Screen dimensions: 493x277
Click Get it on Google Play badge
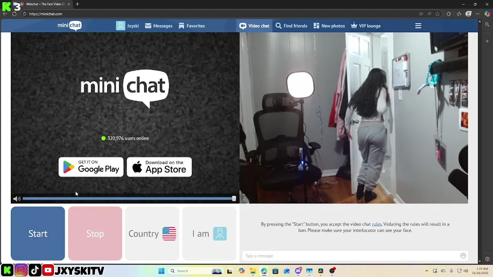91,167
